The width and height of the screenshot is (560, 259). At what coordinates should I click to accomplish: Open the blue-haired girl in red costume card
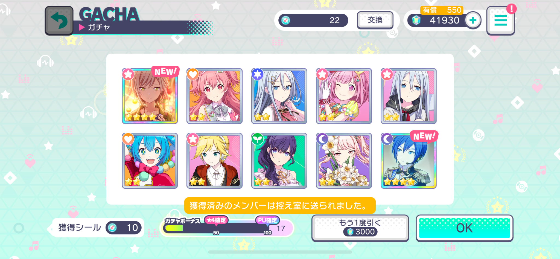[x=150, y=161]
